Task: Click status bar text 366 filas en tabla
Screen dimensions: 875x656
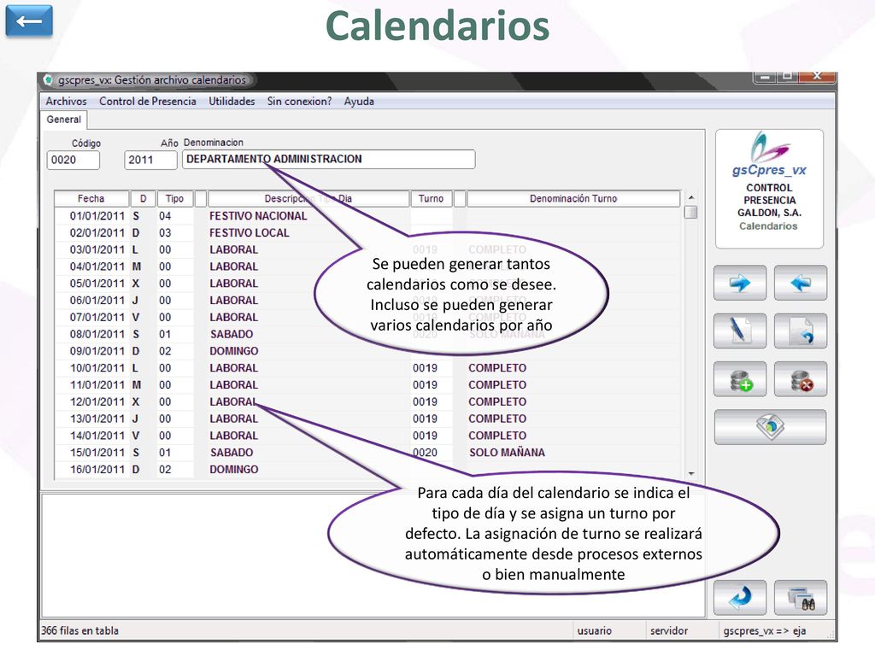Action: point(79,631)
